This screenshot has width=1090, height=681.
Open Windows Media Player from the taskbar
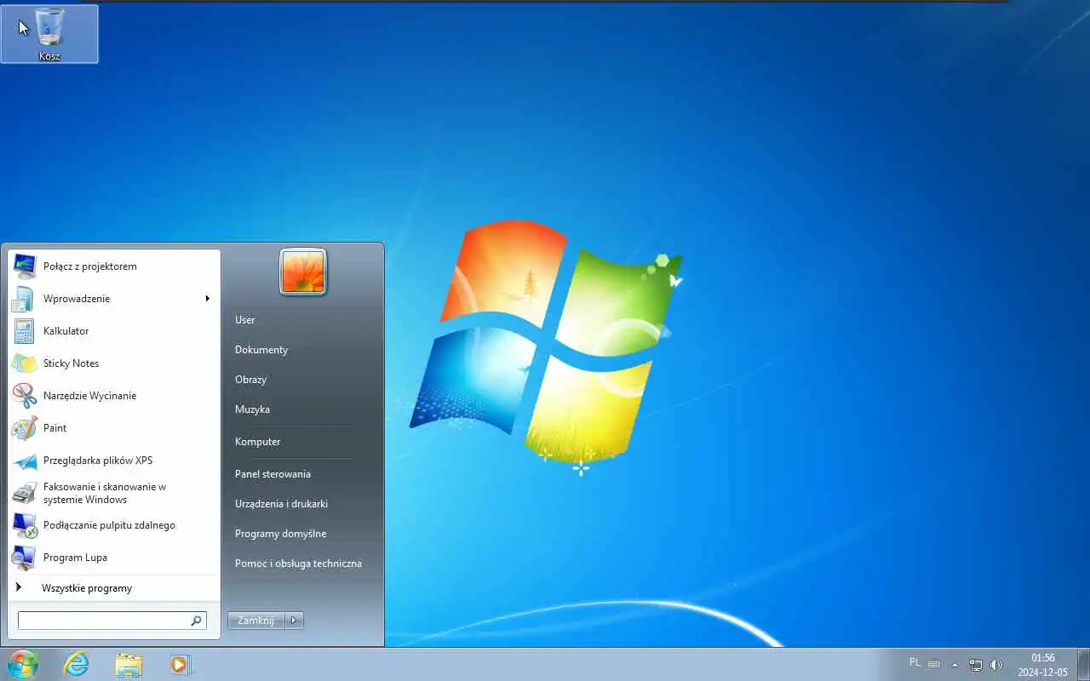[181, 664]
